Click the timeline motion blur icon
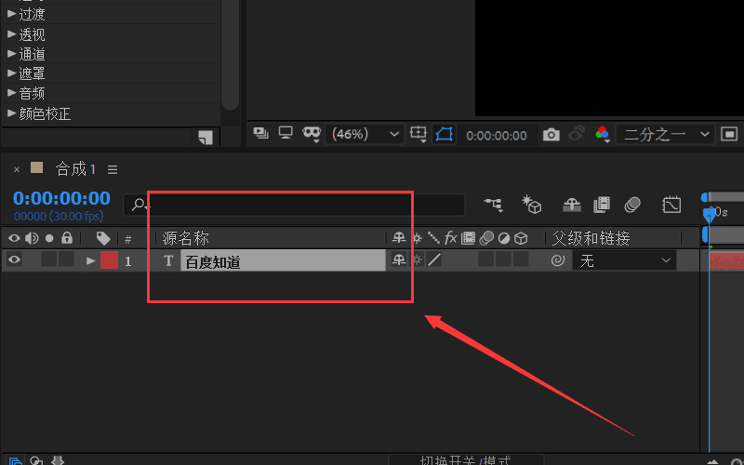This screenshot has width=744, height=465. point(632,205)
